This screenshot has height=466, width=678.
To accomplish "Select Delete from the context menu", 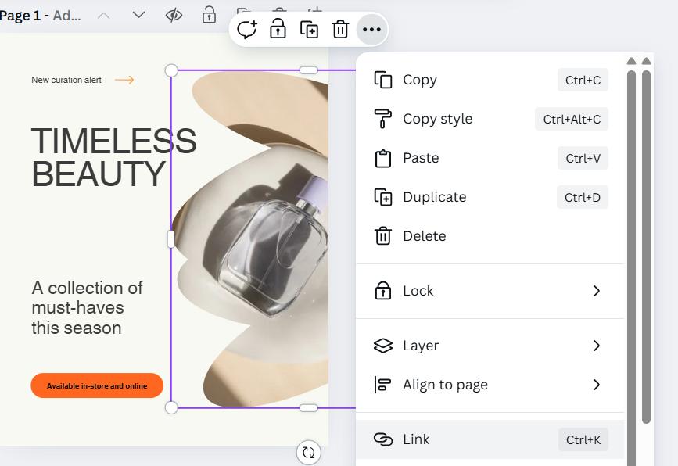I will [424, 236].
